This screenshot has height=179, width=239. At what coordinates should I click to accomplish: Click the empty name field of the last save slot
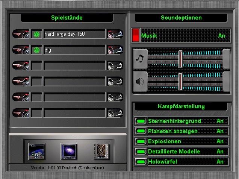point(74,113)
